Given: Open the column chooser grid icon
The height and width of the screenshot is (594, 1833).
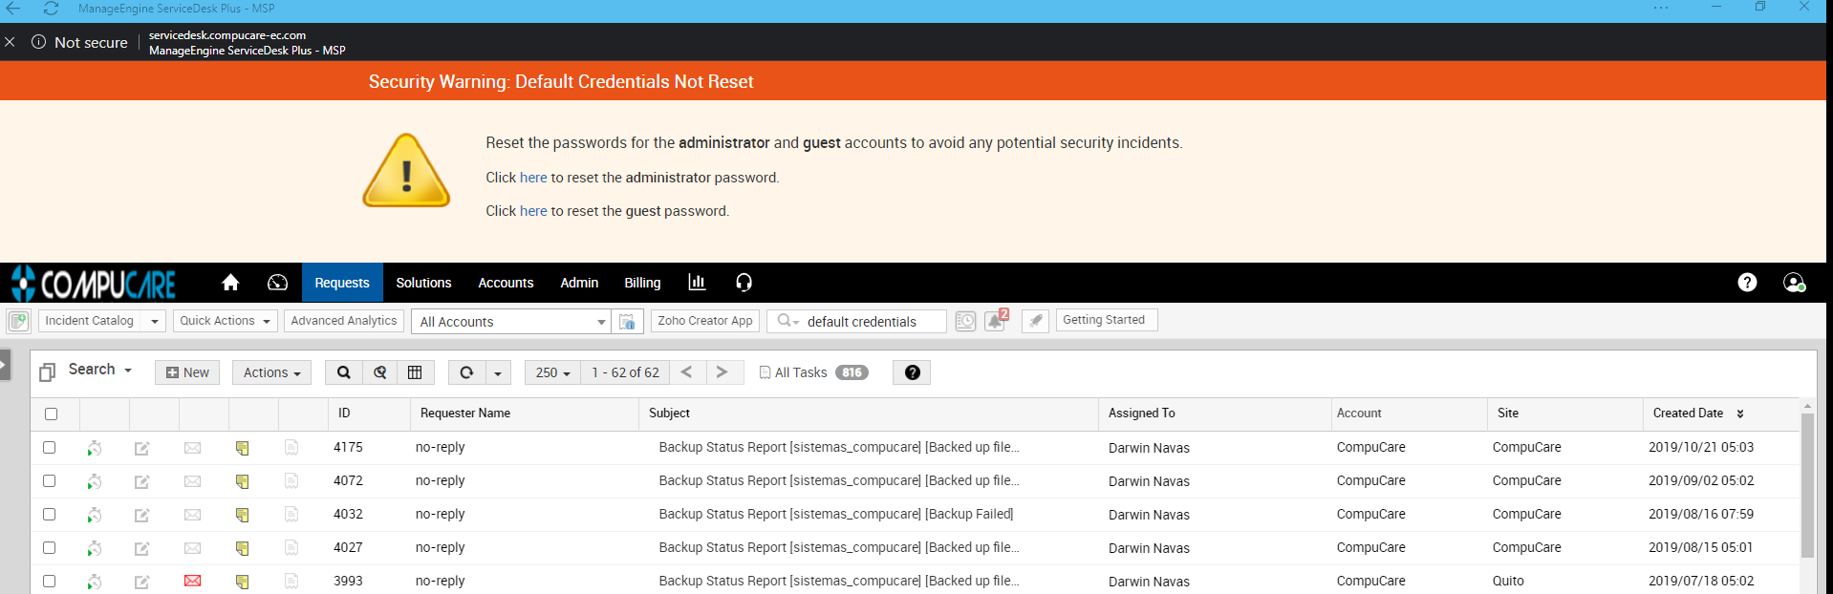Looking at the screenshot, I should click(416, 372).
